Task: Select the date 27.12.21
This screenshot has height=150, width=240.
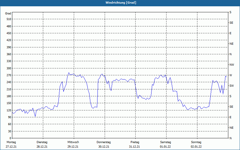Action: coord(11,147)
